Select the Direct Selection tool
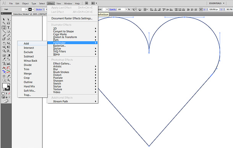The image size is (233, 148). [8, 19]
